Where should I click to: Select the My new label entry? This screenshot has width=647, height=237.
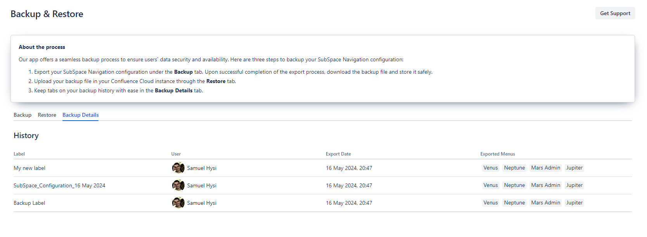pyautogui.click(x=29, y=168)
